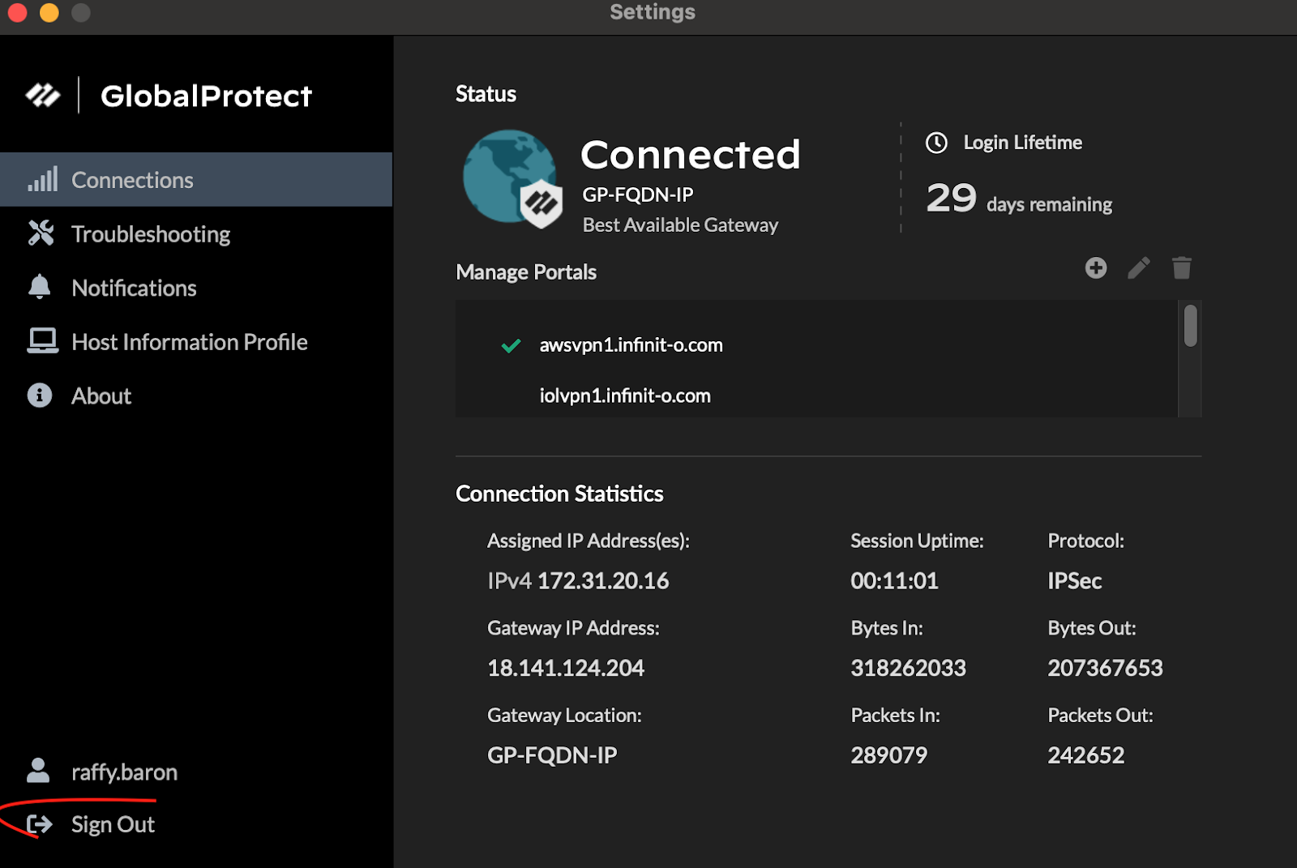1297x868 pixels.
Task: Click the portals list scrollbar
Action: point(1190,325)
